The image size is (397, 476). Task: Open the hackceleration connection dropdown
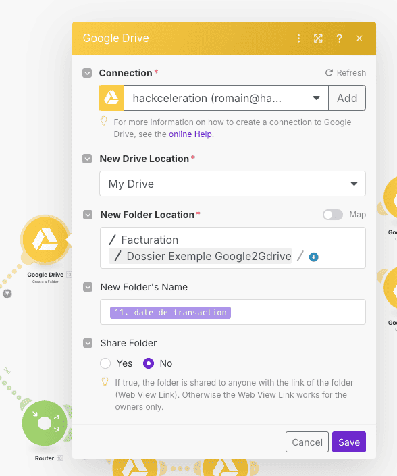226,98
